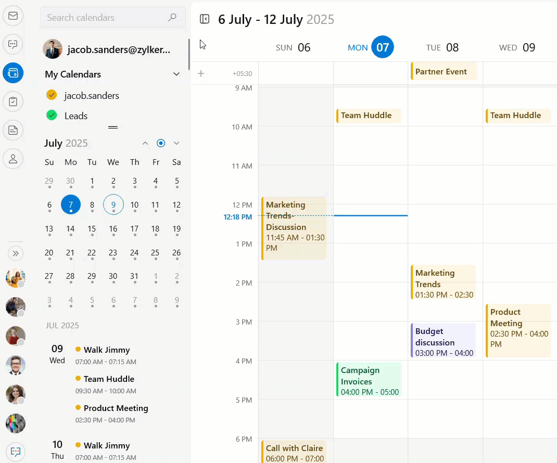This screenshot has height=463, width=557.
Task: Focus the Search calendars field
Action: [113, 17]
